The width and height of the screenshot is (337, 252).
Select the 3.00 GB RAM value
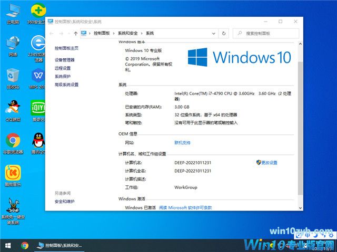[182, 107]
